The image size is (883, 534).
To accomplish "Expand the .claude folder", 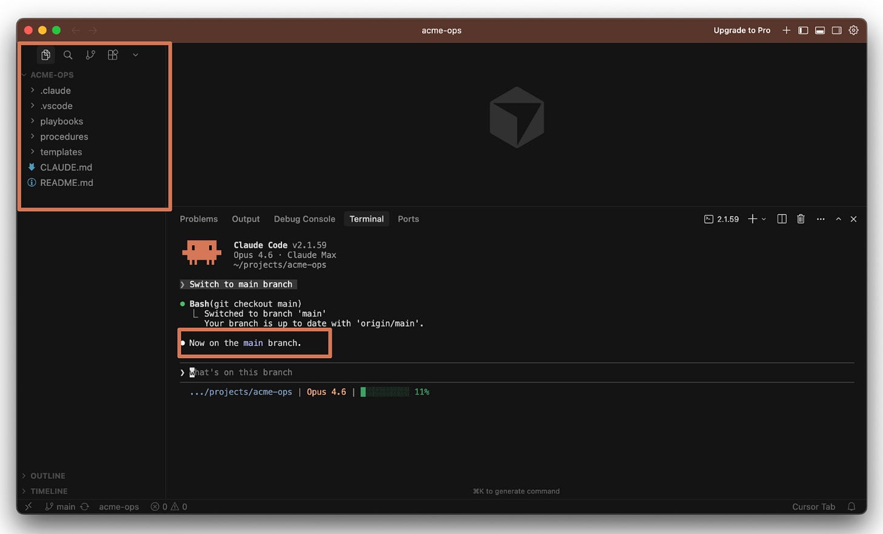I will (55, 90).
